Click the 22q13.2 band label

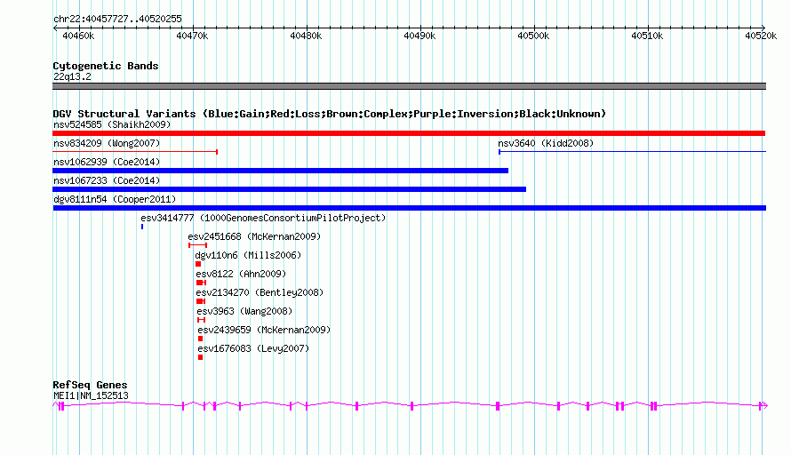(72, 76)
